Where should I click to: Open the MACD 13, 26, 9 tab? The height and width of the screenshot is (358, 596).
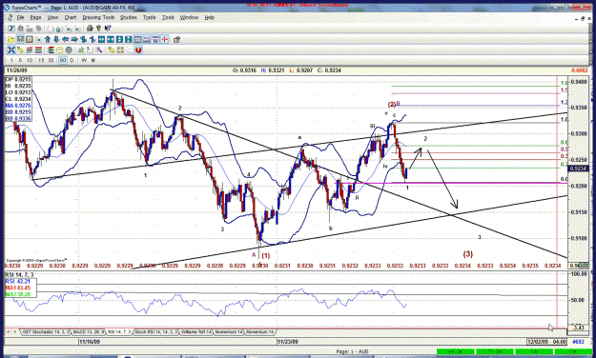click(x=88, y=331)
